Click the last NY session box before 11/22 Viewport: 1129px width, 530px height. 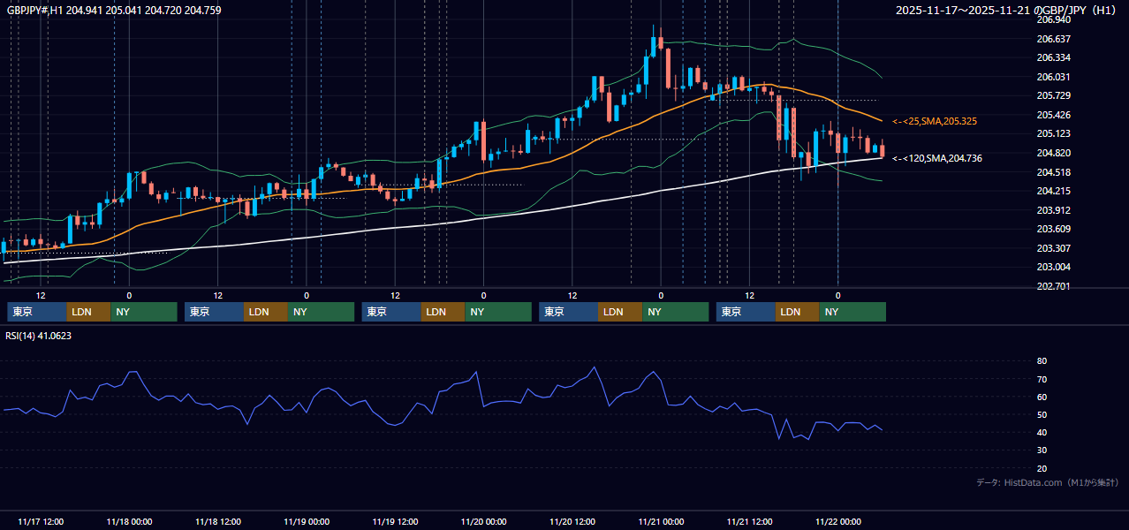(x=852, y=312)
